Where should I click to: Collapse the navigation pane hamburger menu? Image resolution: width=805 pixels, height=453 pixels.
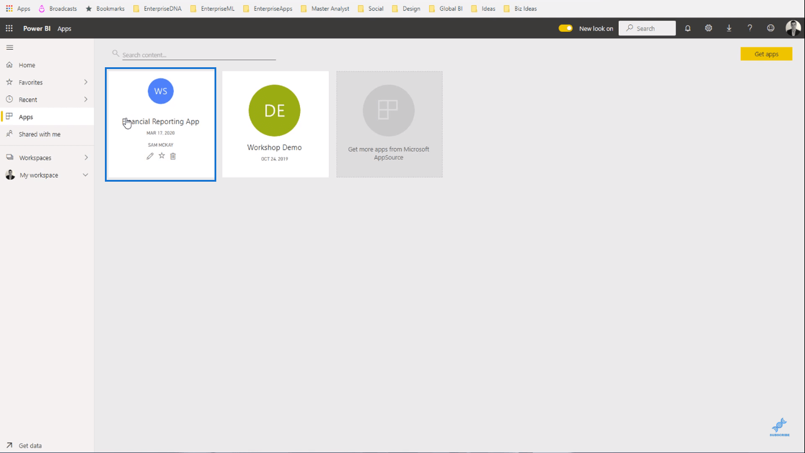click(9, 47)
